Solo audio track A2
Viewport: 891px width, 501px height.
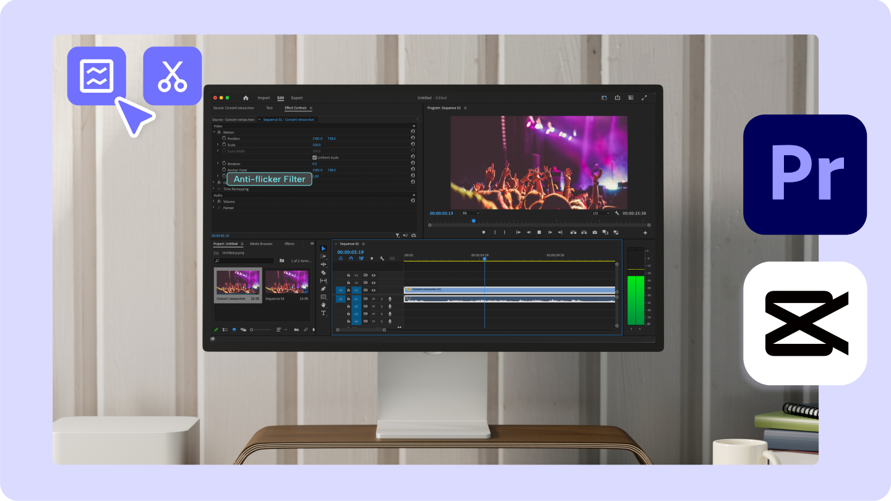pyautogui.click(x=382, y=306)
